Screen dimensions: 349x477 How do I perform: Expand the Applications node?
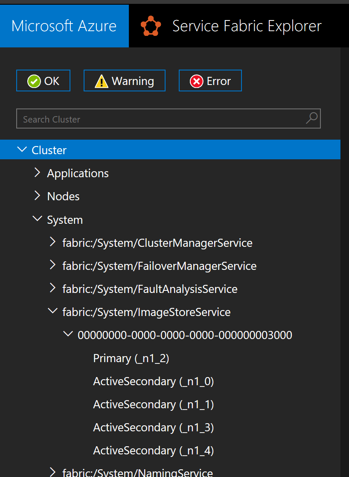click(38, 173)
